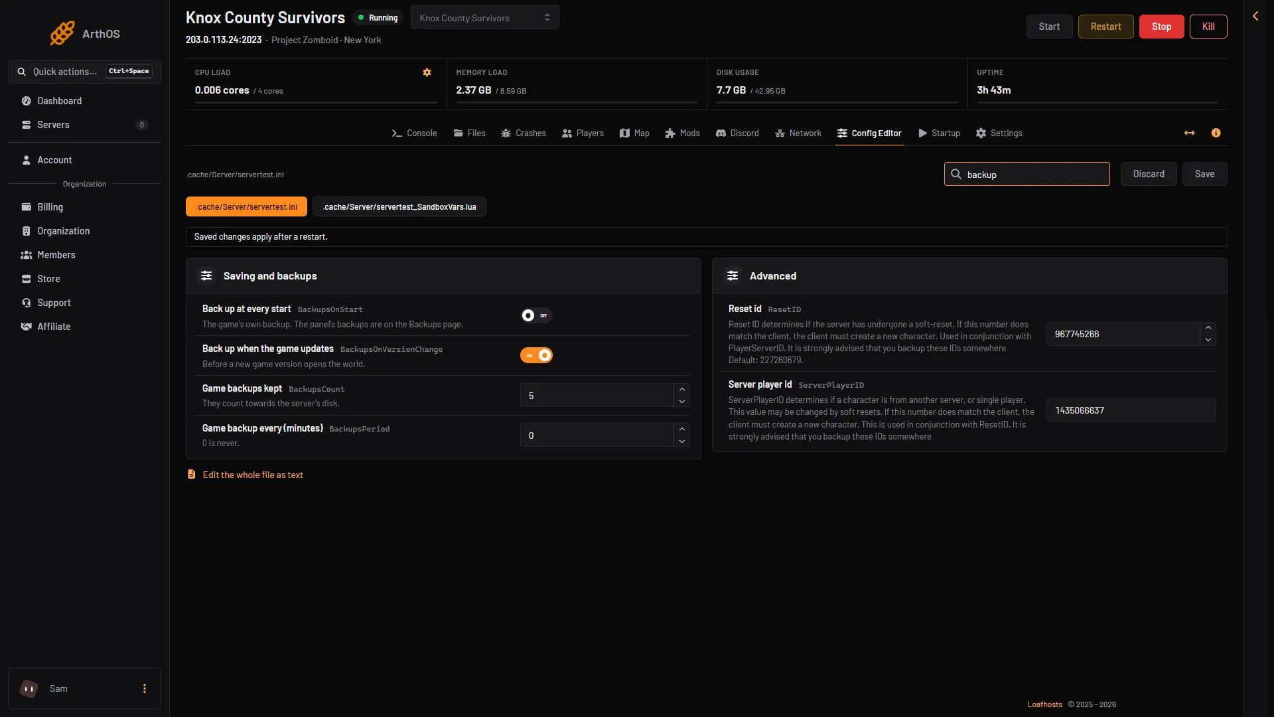
Task: Open Sam's three-dot user menu
Action: 145,688
